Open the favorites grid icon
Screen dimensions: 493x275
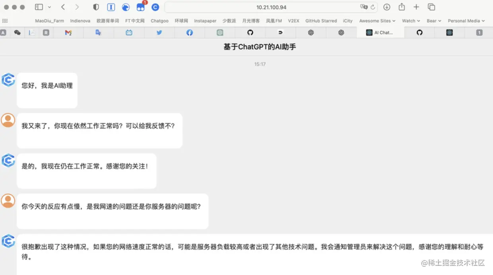point(5,21)
